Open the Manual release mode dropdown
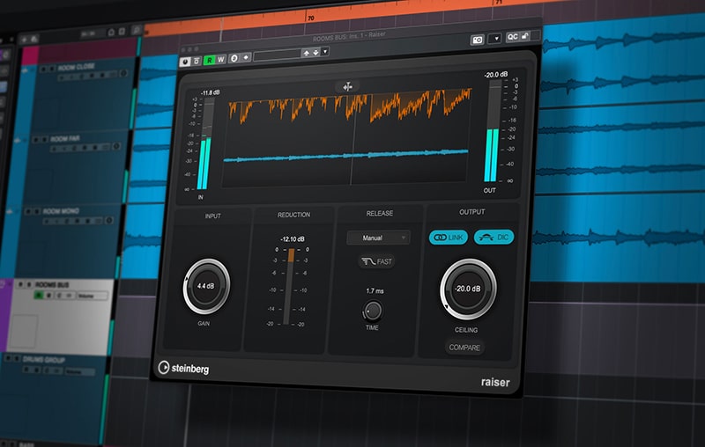Image resolution: width=705 pixels, height=447 pixels. coord(378,238)
